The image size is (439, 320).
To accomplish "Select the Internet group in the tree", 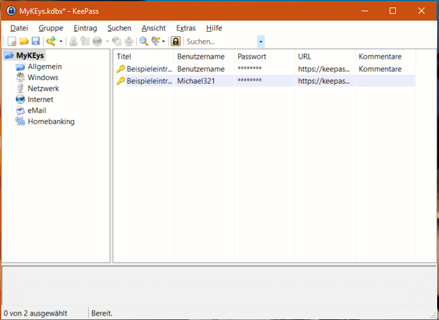I will [40, 99].
